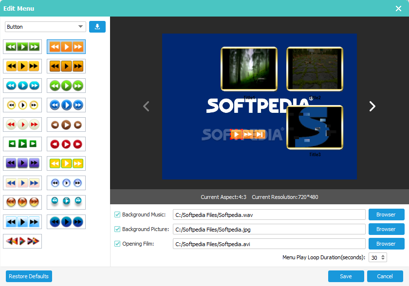This screenshot has height=286, width=409.
Task: Click the orange play button in menu preview
Action: 236,134
